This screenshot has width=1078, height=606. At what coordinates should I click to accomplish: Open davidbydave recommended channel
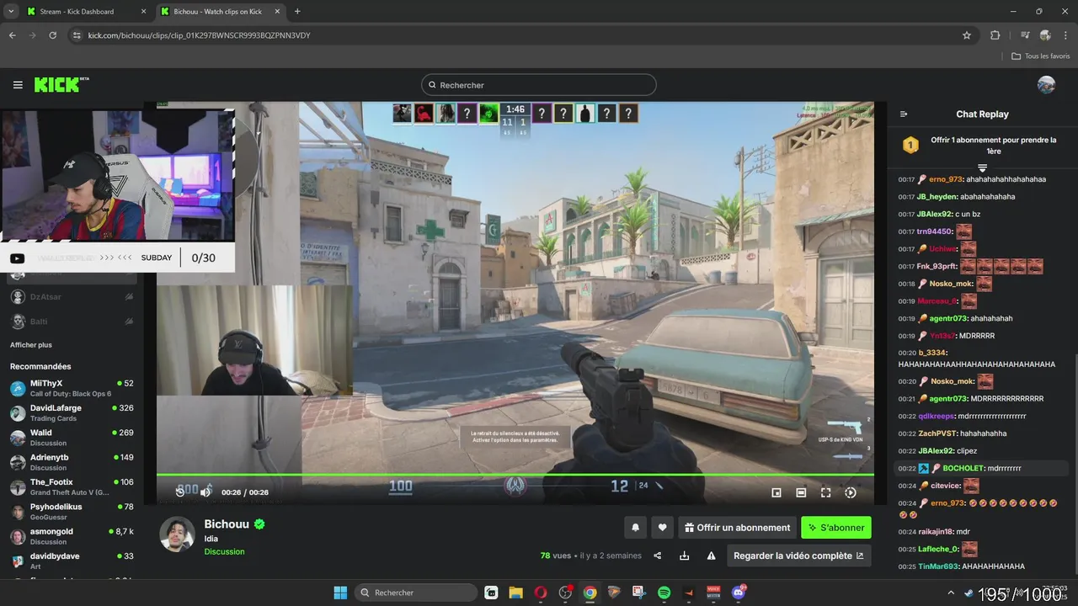[x=72, y=561]
